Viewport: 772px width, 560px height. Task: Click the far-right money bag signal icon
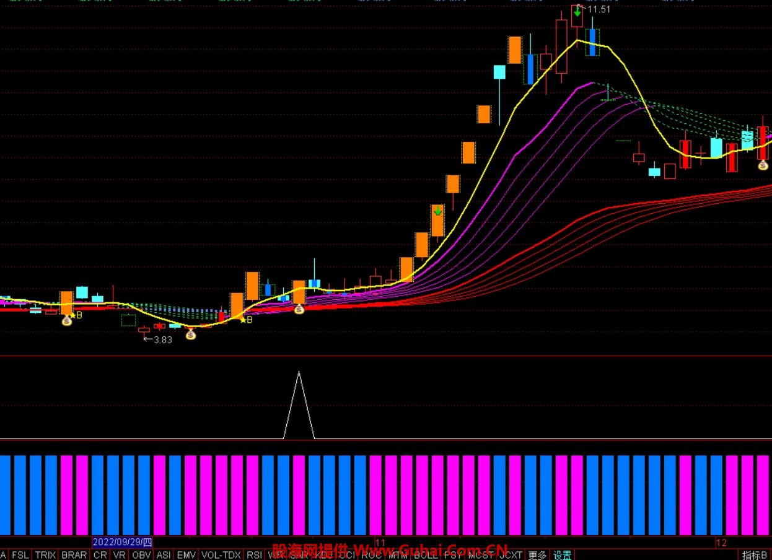coord(763,165)
